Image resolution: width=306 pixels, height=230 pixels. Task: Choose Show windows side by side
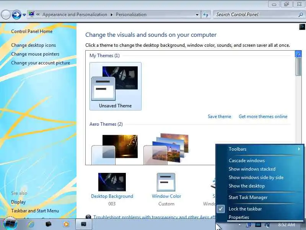(x=260, y=177)
